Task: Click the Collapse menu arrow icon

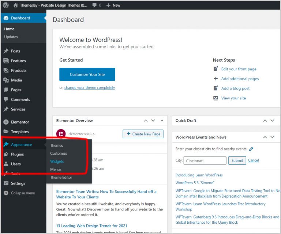Action: (6, 193)
